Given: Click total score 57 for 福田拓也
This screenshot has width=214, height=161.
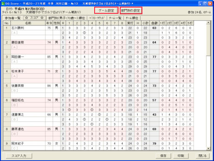Looking at the screenshot, I should [154, 100].
